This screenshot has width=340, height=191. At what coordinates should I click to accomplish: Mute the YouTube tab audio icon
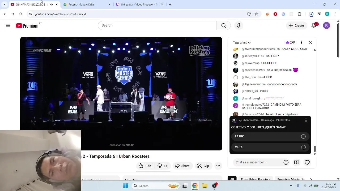[x=51, y=5]
